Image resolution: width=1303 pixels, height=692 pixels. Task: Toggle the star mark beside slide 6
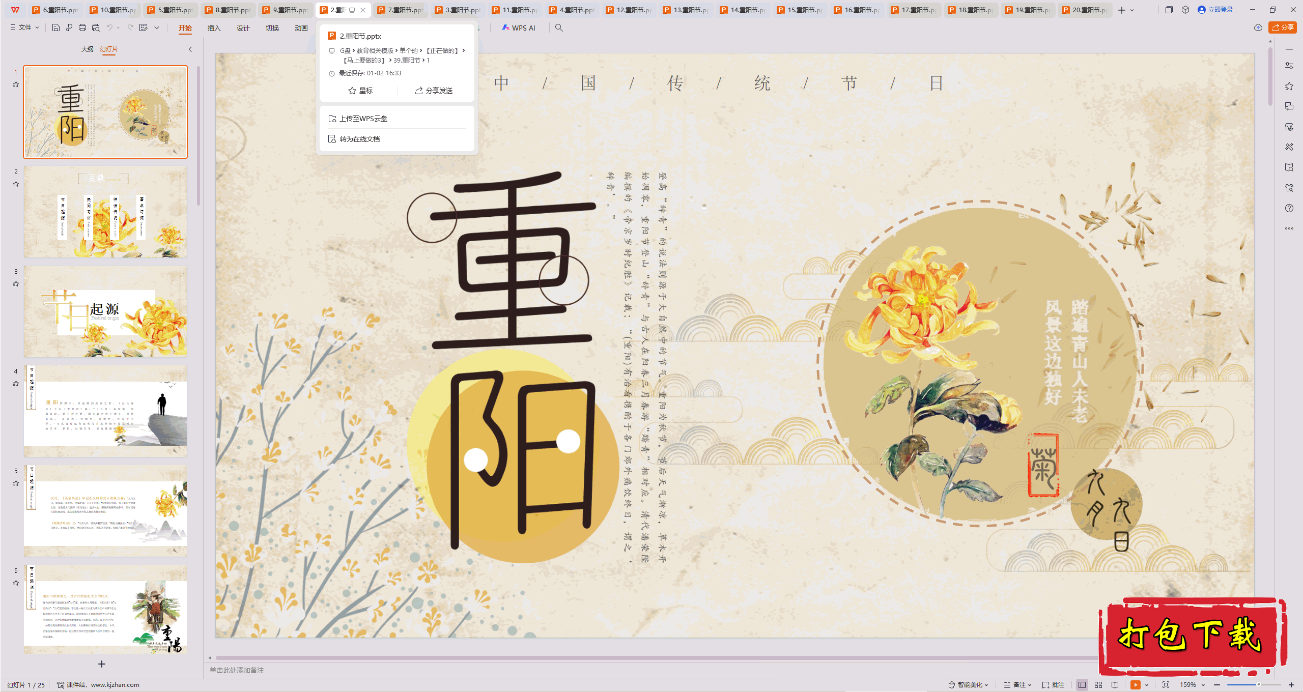pyautogui.click(x=16, y=583)
